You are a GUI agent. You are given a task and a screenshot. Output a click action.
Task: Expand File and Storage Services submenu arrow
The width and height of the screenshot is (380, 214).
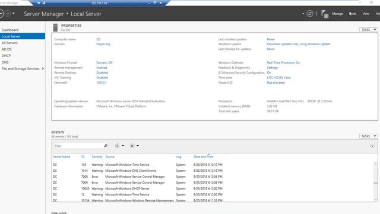tap(43, 69)
